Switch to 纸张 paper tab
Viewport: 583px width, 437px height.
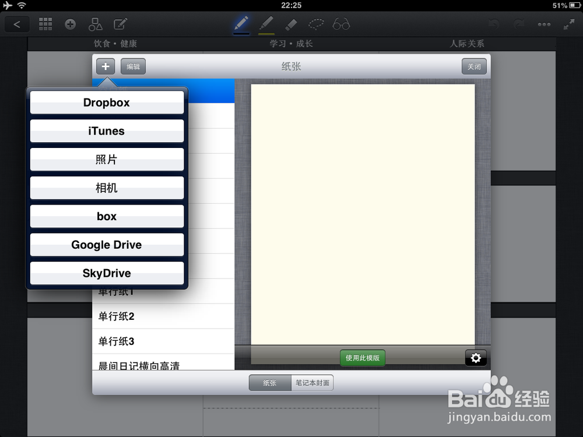(x=270, y=383)
